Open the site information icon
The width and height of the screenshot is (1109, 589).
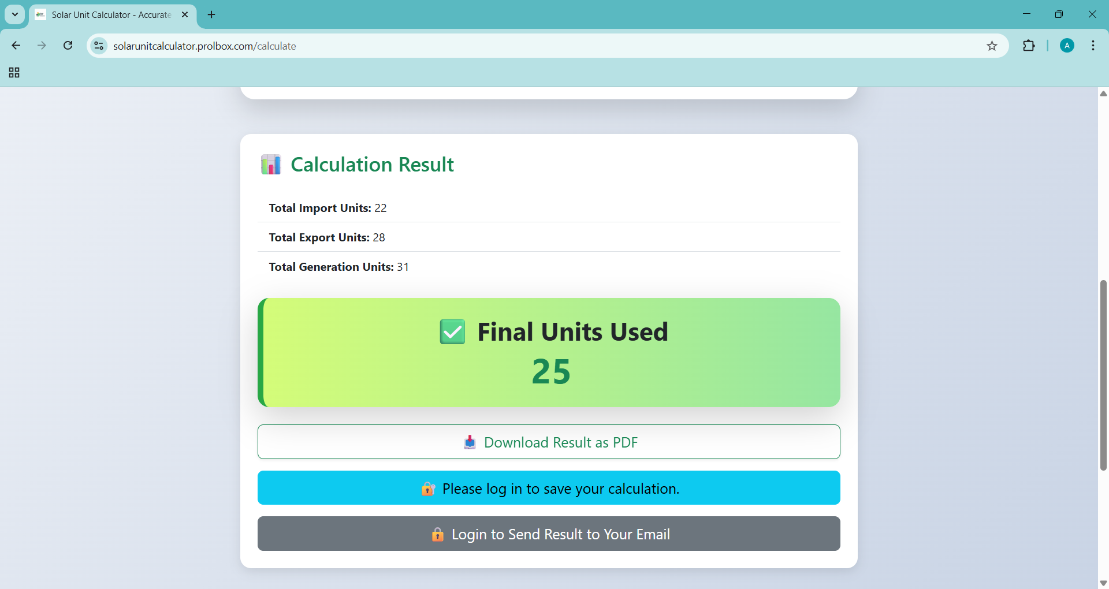click(x=99, y=46)
